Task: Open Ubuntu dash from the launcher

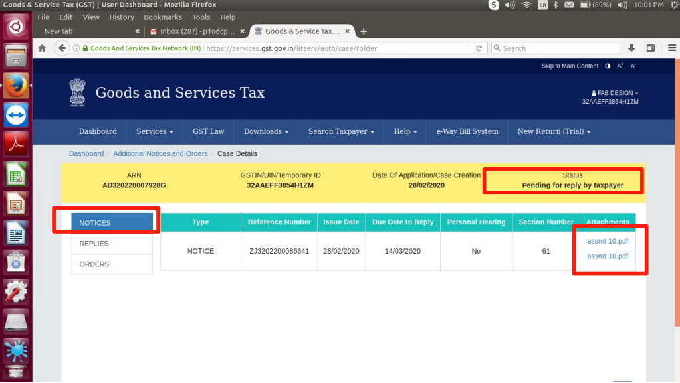Action: click(x=16, y=27)
